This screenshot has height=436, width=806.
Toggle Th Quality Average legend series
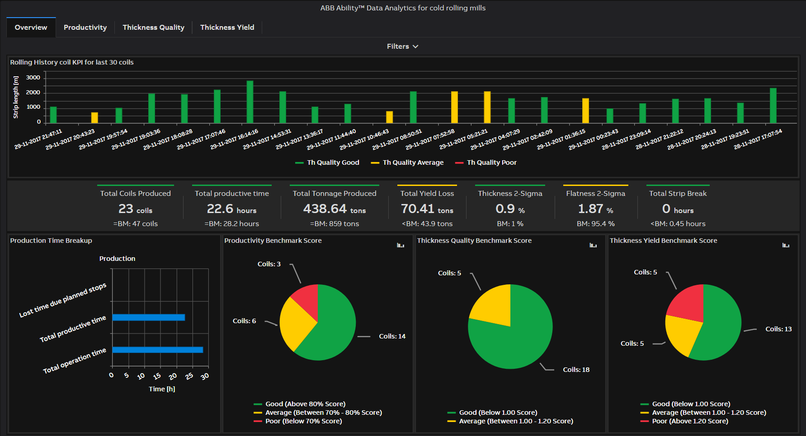pyautogui.click(x=407, y=162)
